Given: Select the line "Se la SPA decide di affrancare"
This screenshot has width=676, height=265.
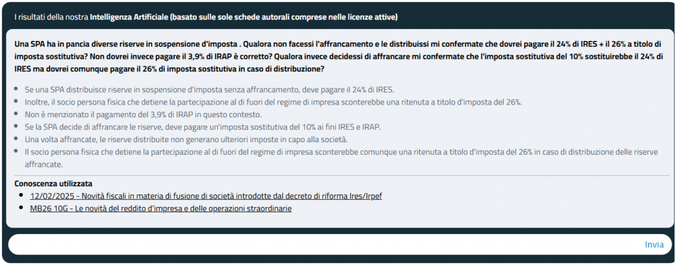Looking at the screenshot, I should coord(202,127).
